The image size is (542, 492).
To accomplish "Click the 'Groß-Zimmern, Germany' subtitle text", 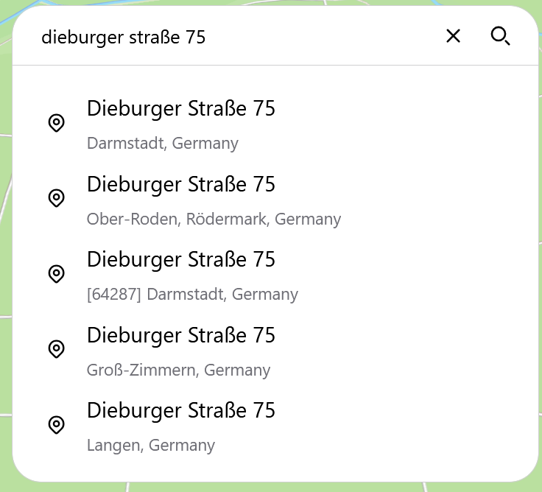I will tap(178, 370).
